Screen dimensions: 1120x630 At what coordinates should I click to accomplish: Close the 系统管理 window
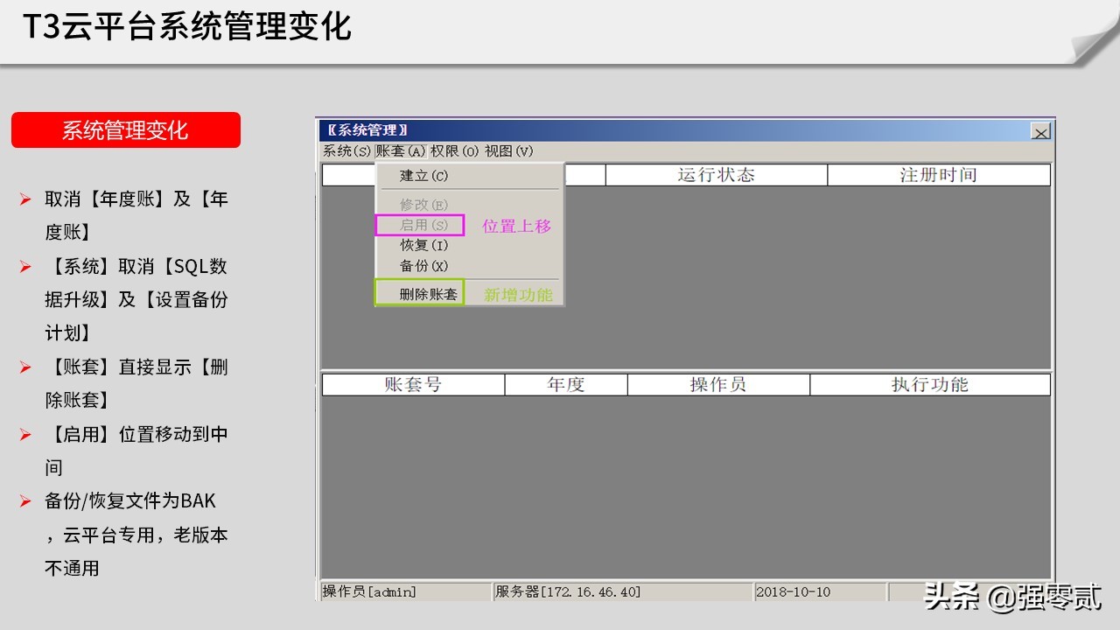(1040, 132)
